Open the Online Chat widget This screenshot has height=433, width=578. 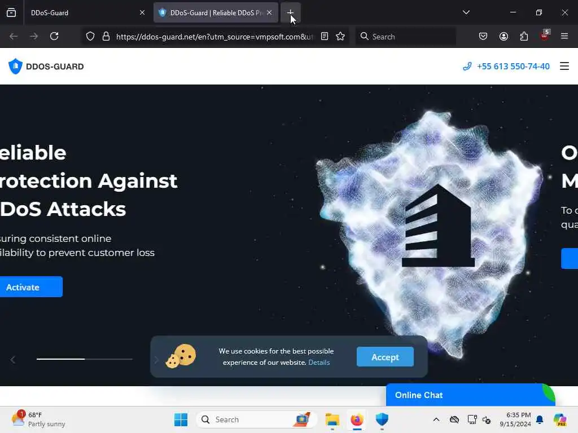(470, 395)
